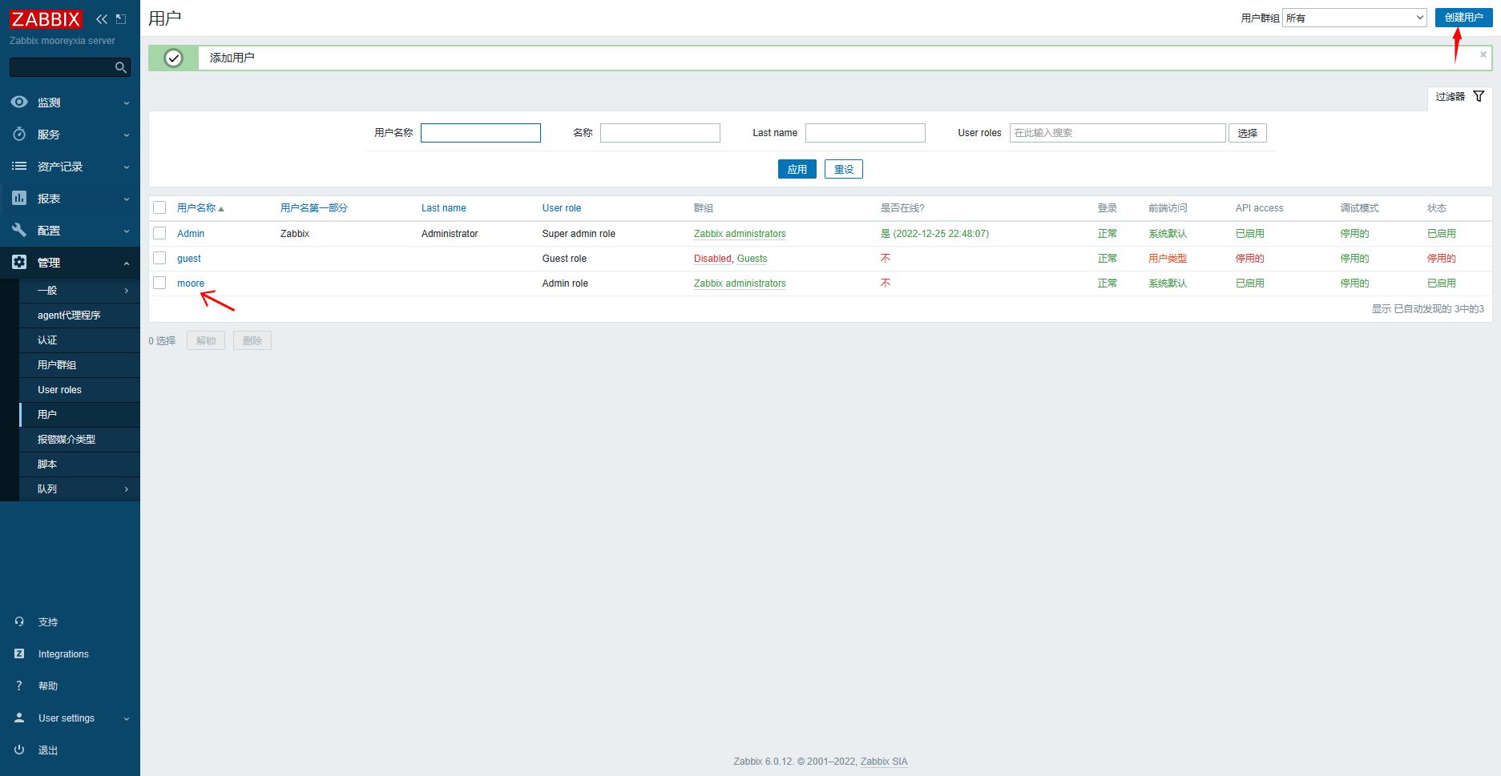This screenshot has height=776, width=1501.
Task: Open the 用户群组 dropdown
Action: click(1355, 18)
